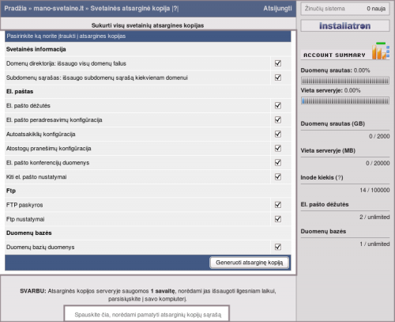The width and height of the screenshot is (395, 322).
Task: Open mano-svetaine.lt breadcrumb link
Action: tap(58, 9)
